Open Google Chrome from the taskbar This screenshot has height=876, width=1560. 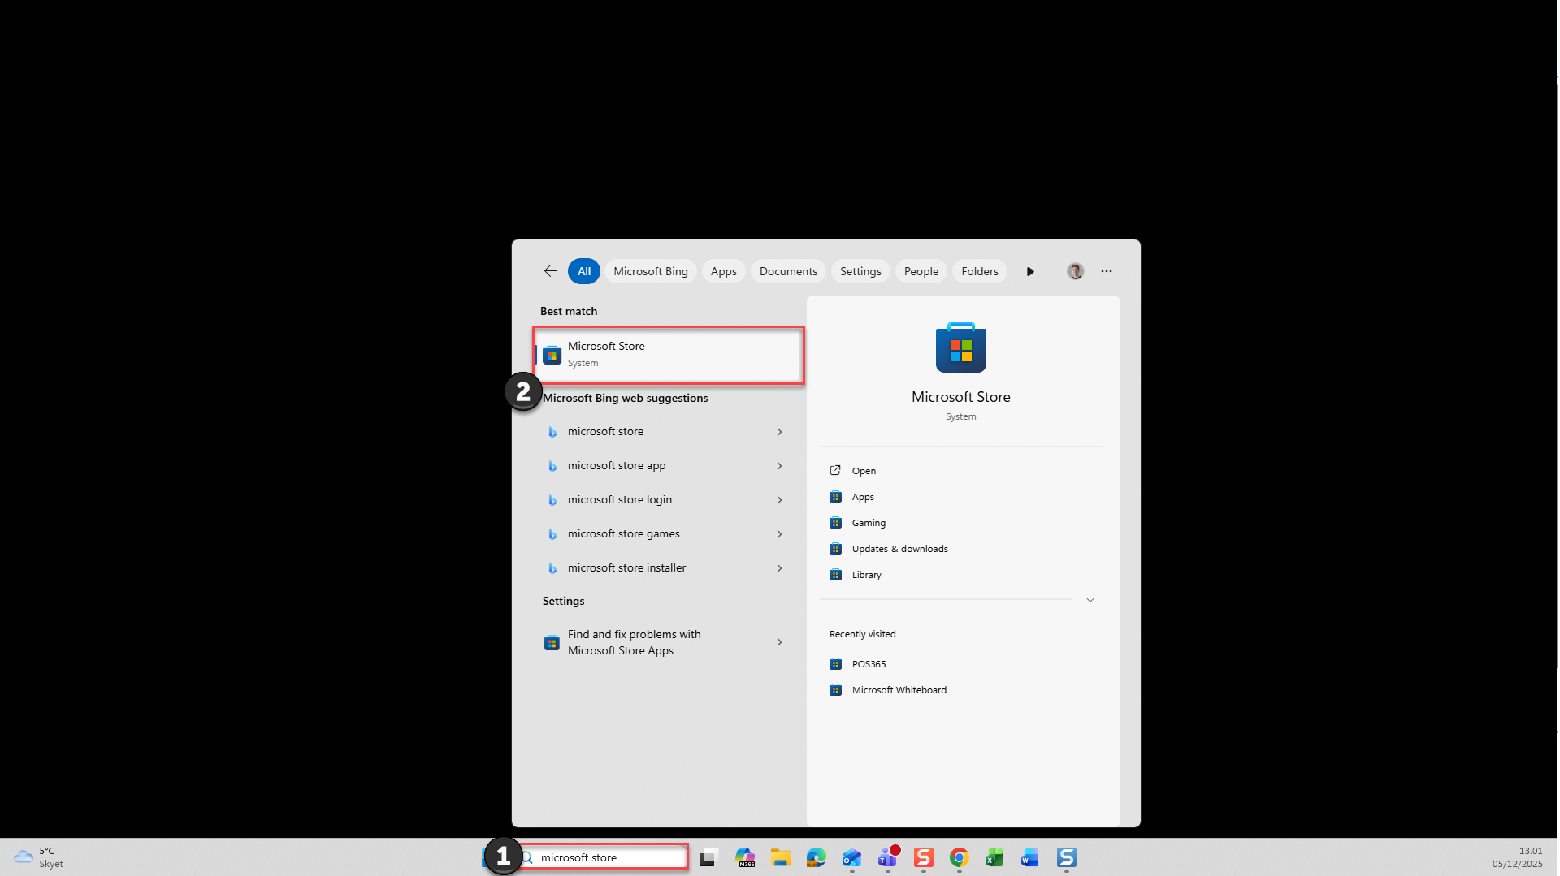coord(960,857)
